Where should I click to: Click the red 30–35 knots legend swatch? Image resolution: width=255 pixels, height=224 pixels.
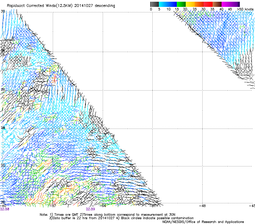(208, 4)
